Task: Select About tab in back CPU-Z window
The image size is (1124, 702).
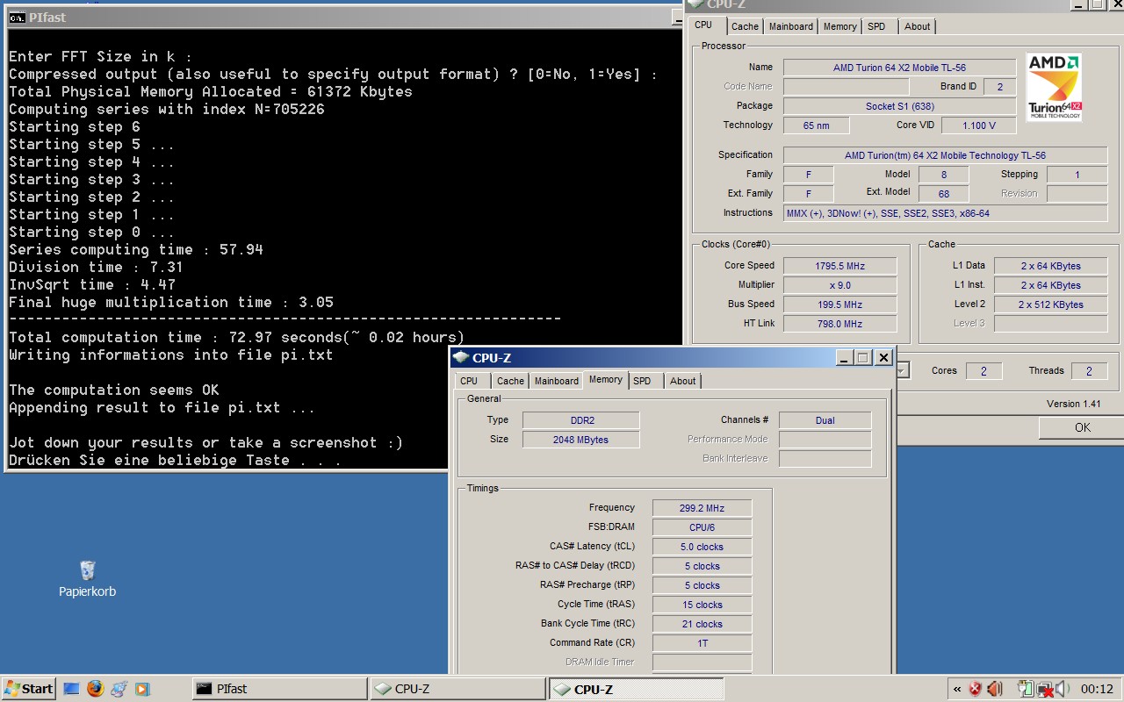Action: [917, 26]
